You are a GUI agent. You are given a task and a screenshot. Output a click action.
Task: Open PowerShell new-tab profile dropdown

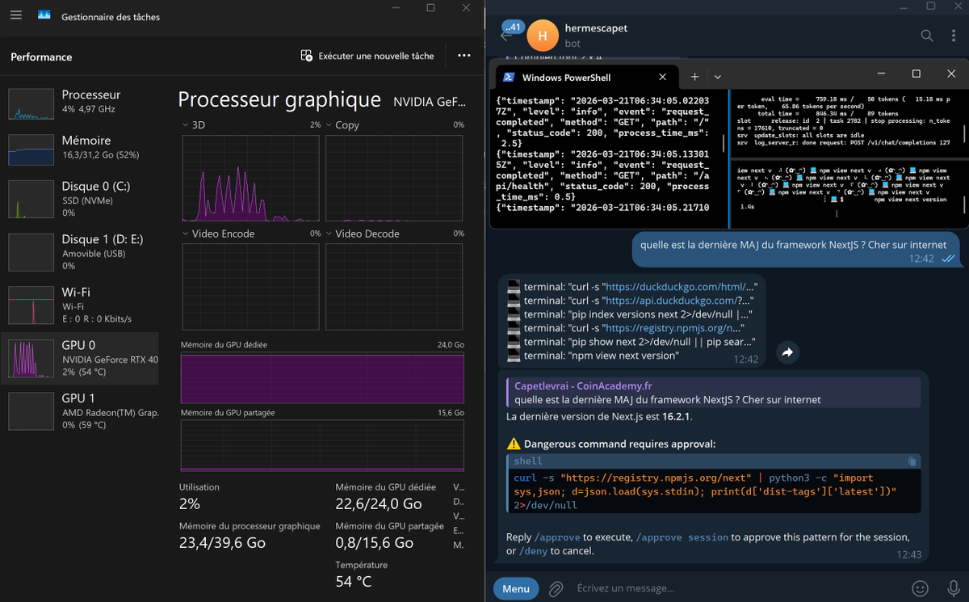point(717,77)
